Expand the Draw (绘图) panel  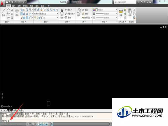pyautogui.click(x=7, y=22)
